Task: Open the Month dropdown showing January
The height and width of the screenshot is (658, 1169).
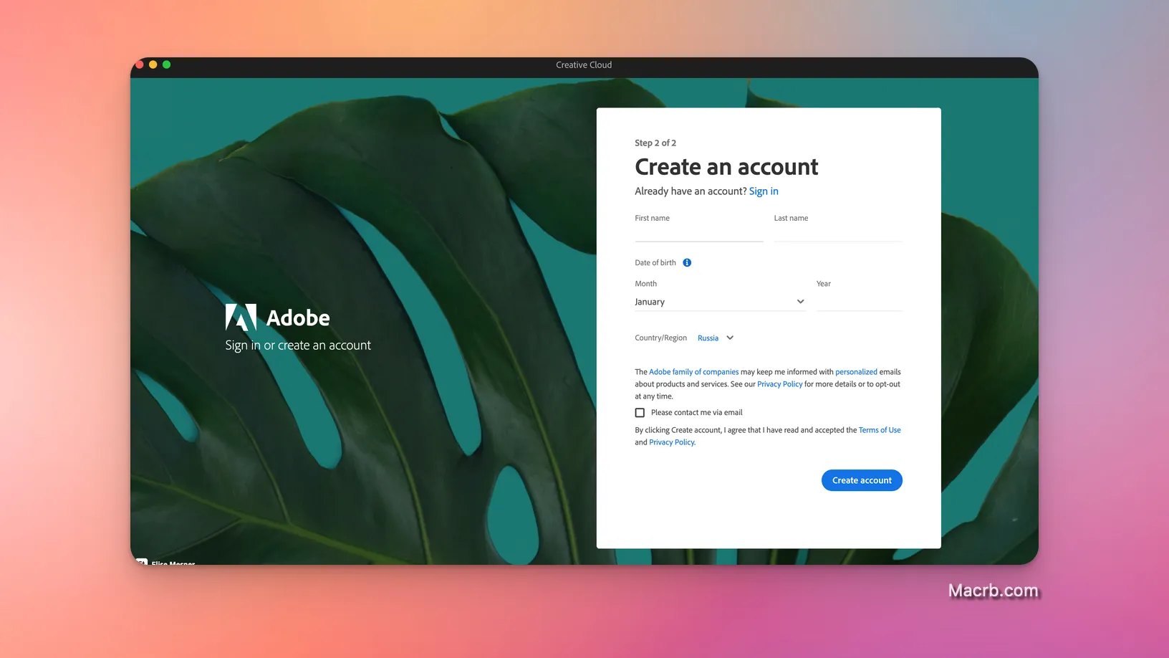Action: [720, 302]
